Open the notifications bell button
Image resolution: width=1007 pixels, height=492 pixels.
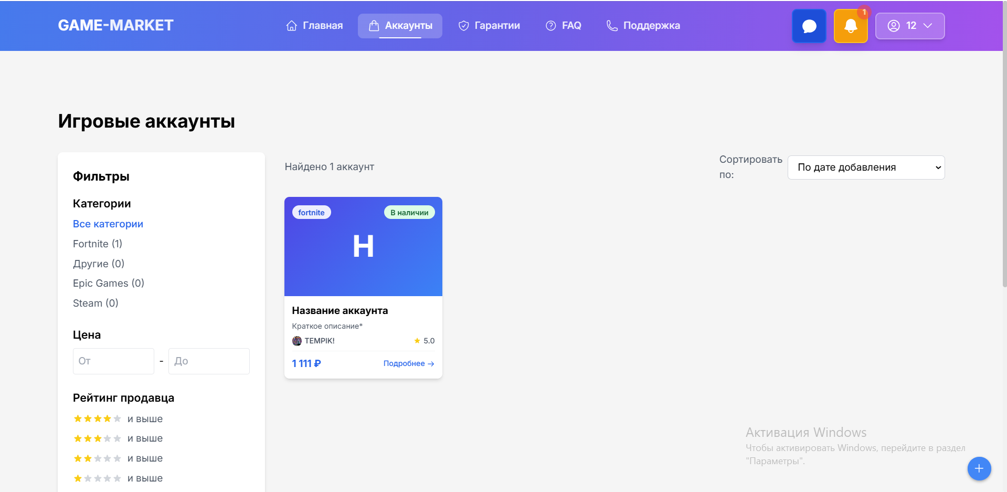851,26
